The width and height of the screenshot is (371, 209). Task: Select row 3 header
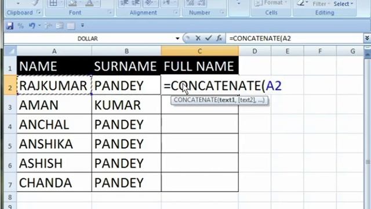click(x=10, y=105)
